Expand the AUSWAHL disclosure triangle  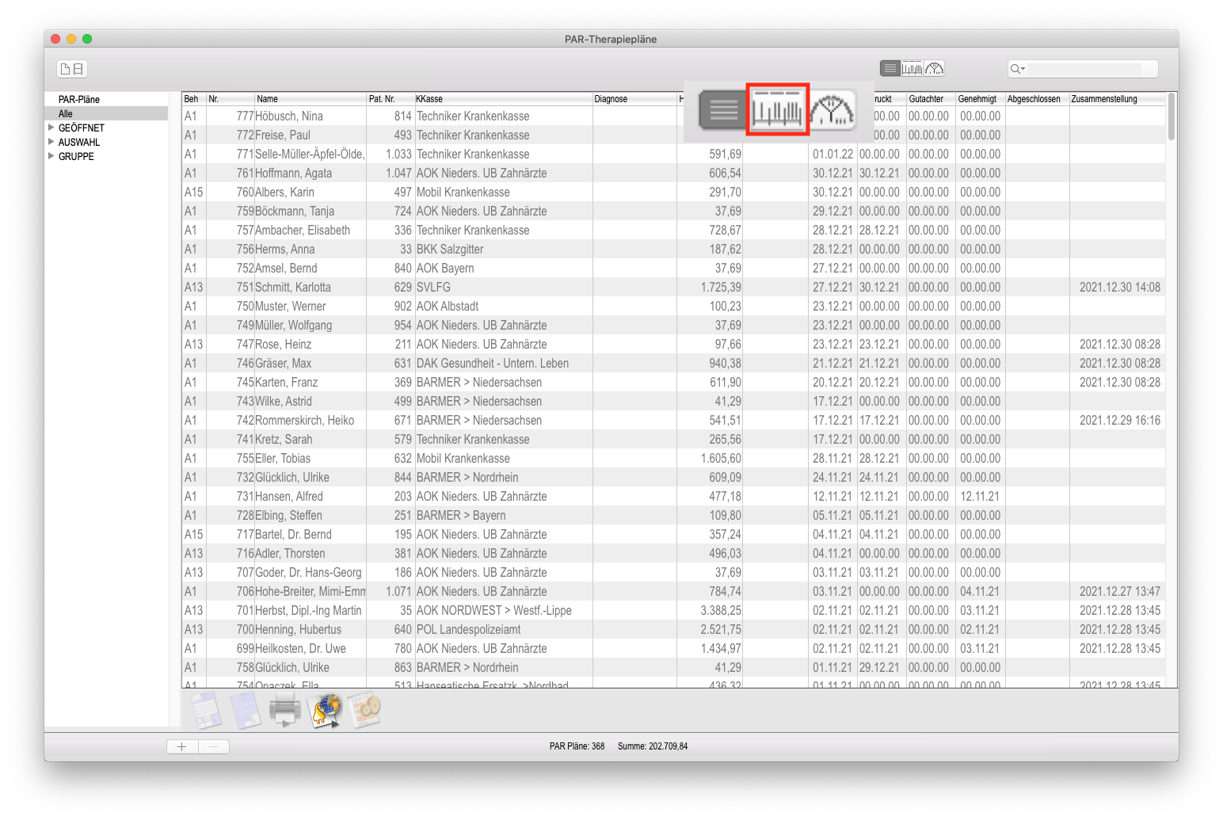coord(51,142)
